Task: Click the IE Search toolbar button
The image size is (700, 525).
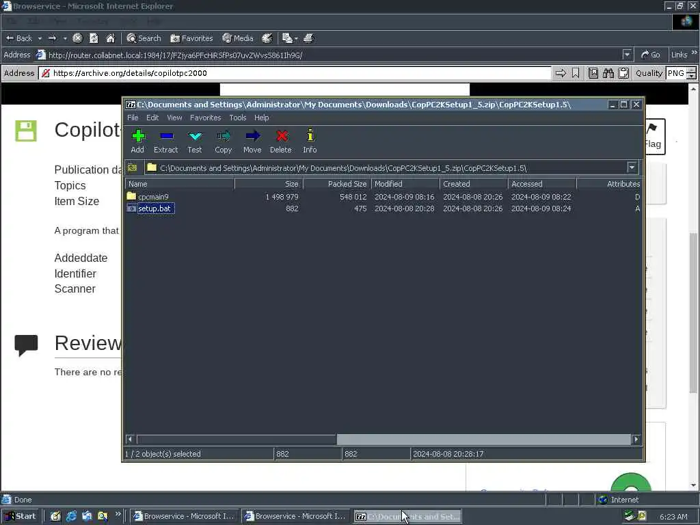Action: click(x=144, y=38)
